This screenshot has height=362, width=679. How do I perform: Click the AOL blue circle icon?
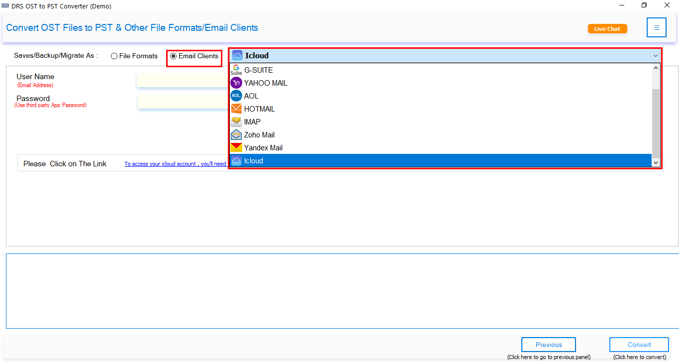click(236, 96)
